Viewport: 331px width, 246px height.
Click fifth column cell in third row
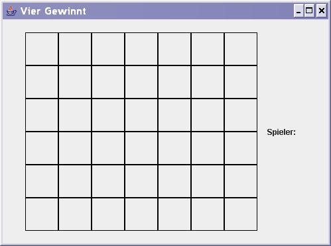(x=174, y=115)
